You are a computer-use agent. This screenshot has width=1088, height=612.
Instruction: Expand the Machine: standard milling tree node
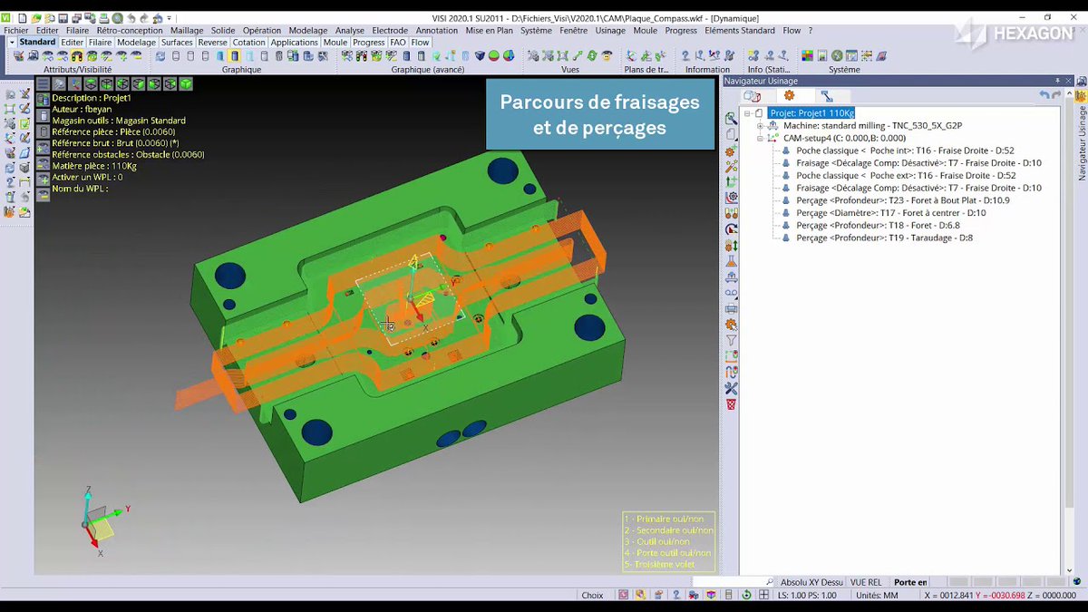[x=760, y=125]
